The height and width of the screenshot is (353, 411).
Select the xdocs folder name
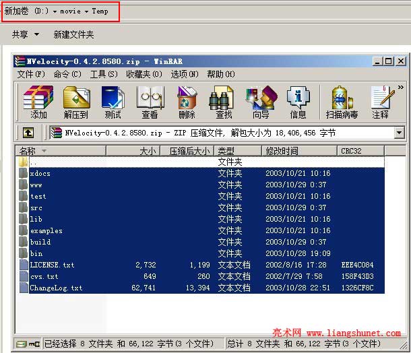(x=40, y=174)
